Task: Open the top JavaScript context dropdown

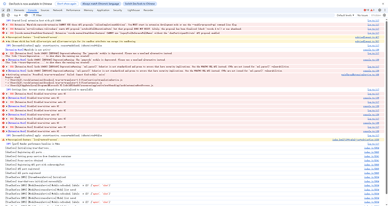Action: (x=17, y=15)
